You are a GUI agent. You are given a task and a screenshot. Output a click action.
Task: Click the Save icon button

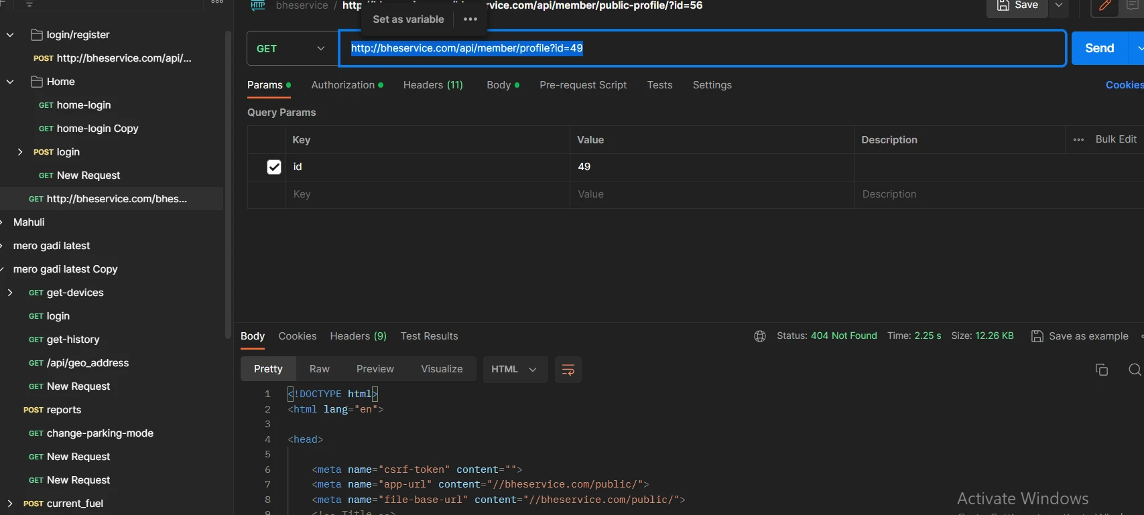1017,6
